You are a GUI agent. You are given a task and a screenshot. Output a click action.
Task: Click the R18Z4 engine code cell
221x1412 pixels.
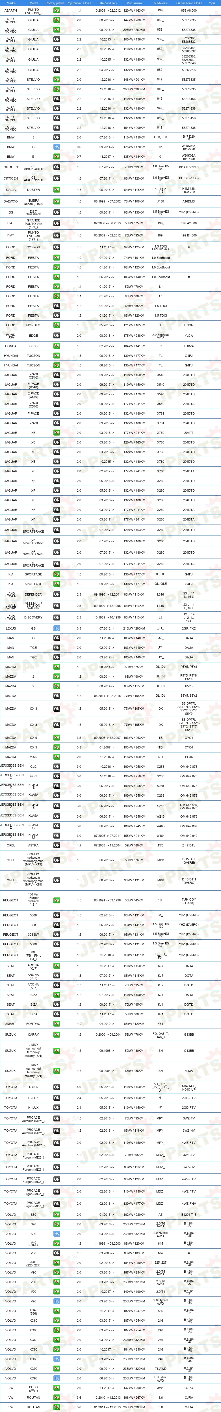[x=189, y=346]
